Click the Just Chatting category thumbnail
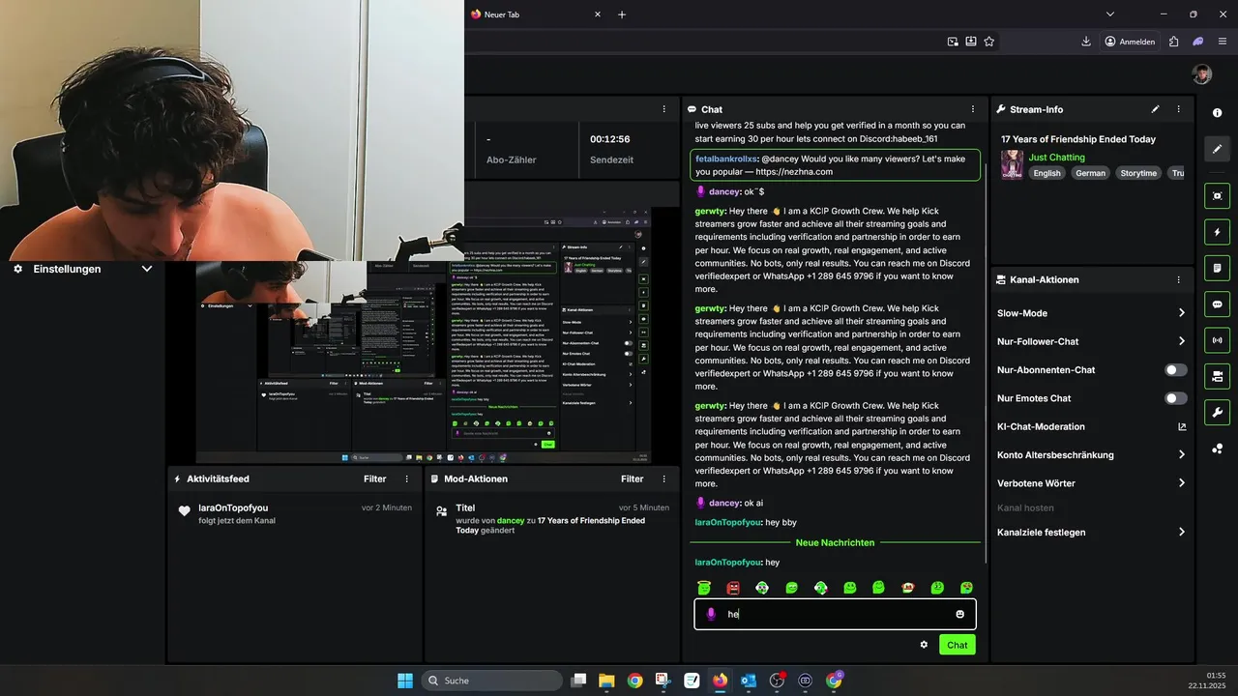This screenshot has height=696, width=1238. click(1012, 164)
